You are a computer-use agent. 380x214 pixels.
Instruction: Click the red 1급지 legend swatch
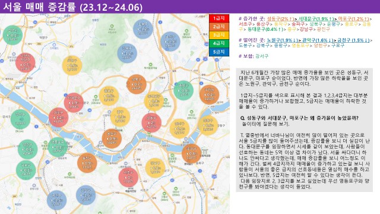click(219, 18)
